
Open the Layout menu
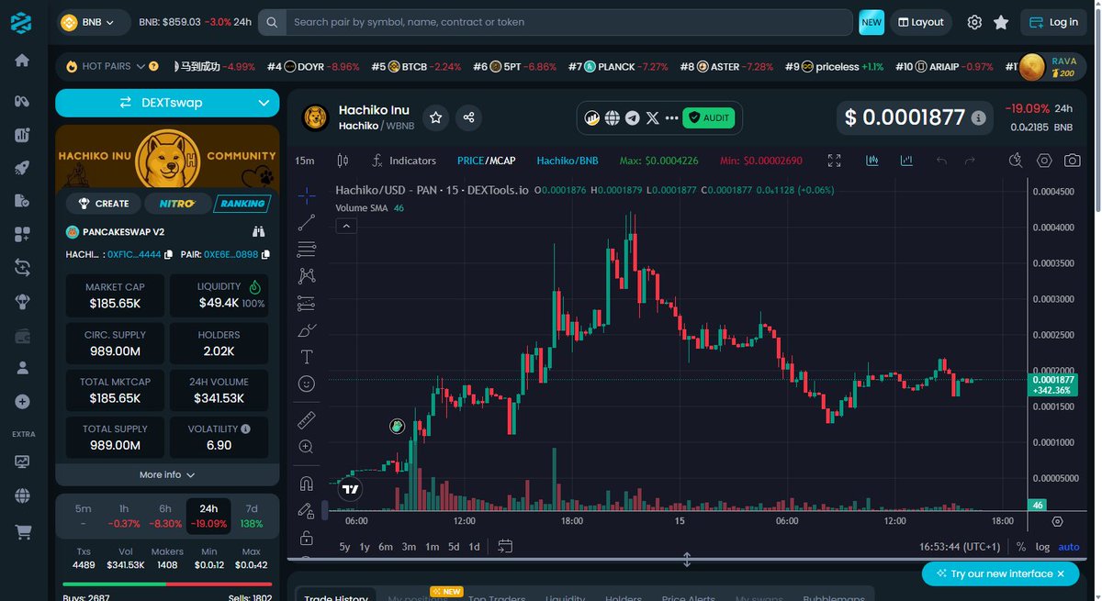tap(921, 22)
